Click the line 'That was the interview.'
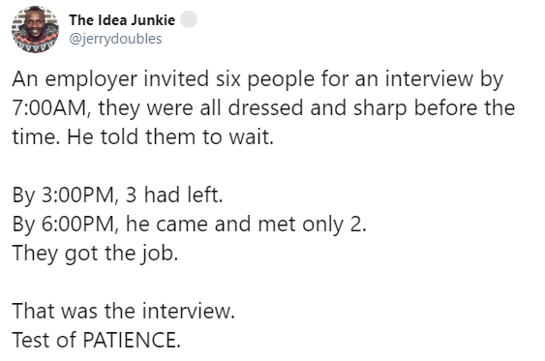This screenshot has width=545, height=361. click(123, 311)
